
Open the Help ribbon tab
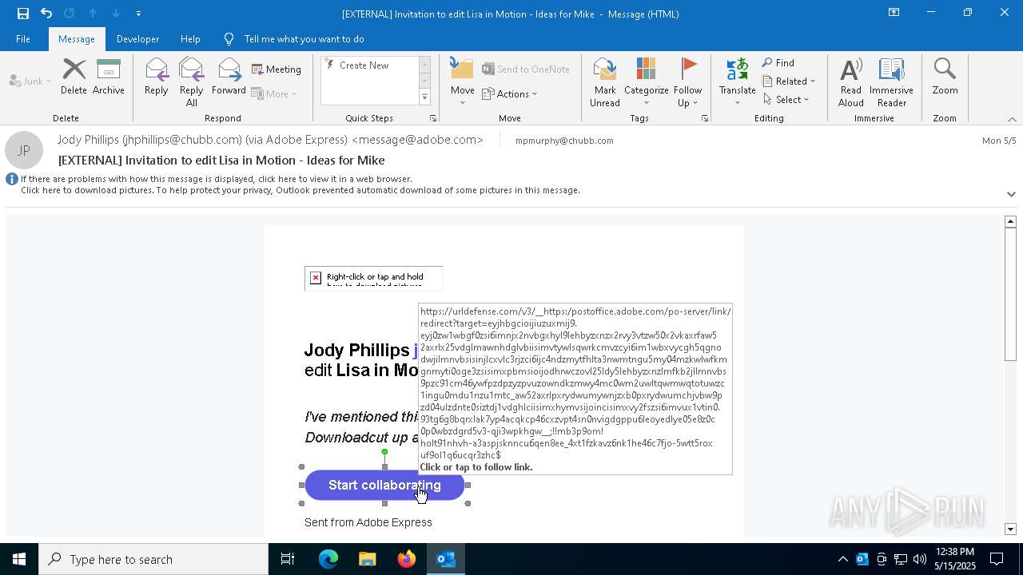point(190,39)
